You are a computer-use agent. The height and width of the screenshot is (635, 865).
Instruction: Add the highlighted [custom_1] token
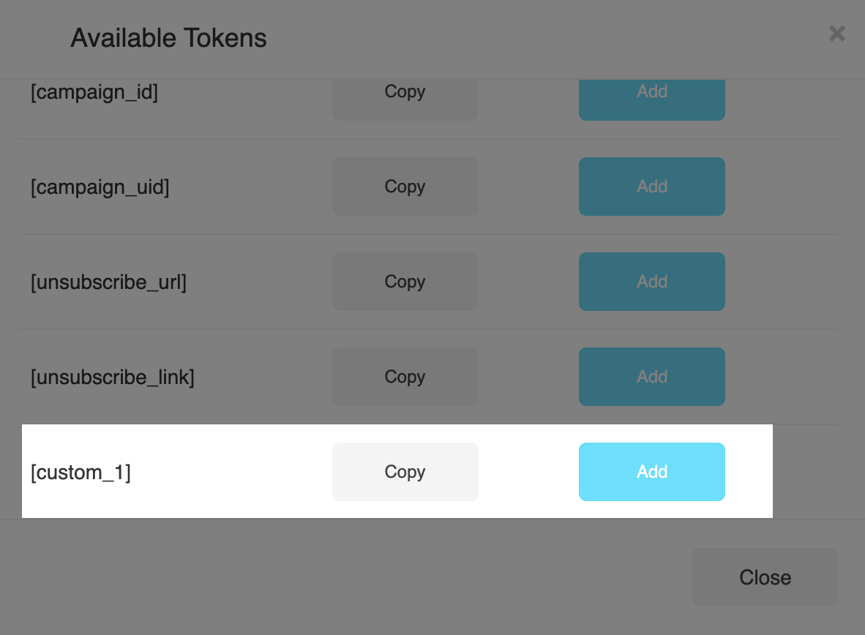click(651, 472)
